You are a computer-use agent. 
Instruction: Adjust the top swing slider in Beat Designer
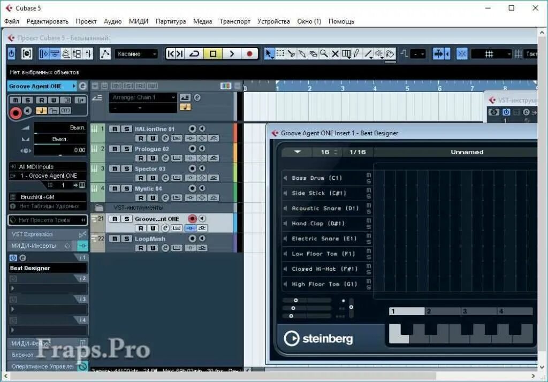[x=307, y=300]
